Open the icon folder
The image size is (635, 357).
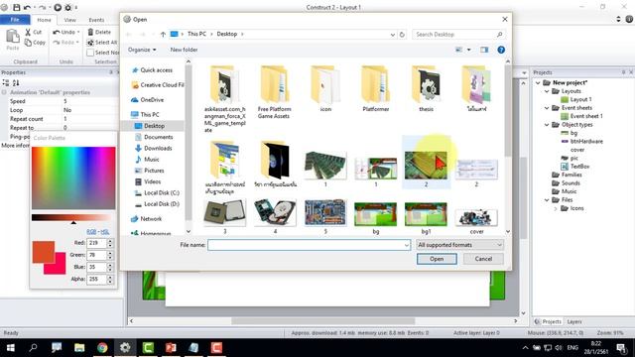click(325, 88)
